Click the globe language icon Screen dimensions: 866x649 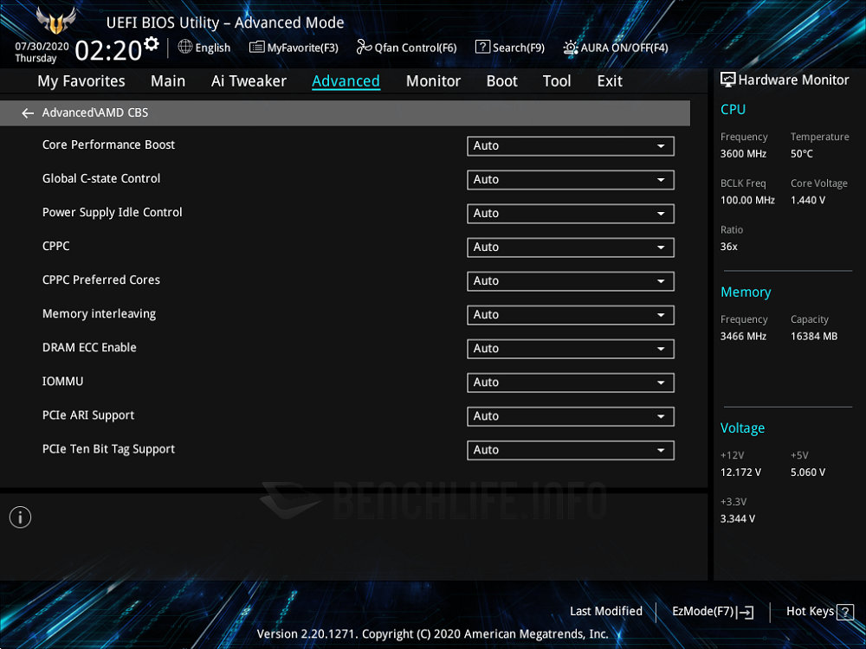(185, 47)
